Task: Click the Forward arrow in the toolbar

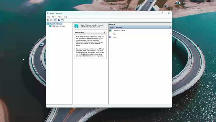Action: (51, 20)
